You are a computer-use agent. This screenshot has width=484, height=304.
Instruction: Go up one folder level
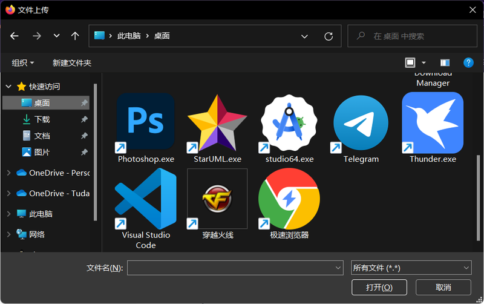coord(75,36)
